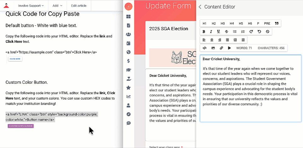
Task: Click the undo arrow icon
Action: click(259, 32)
